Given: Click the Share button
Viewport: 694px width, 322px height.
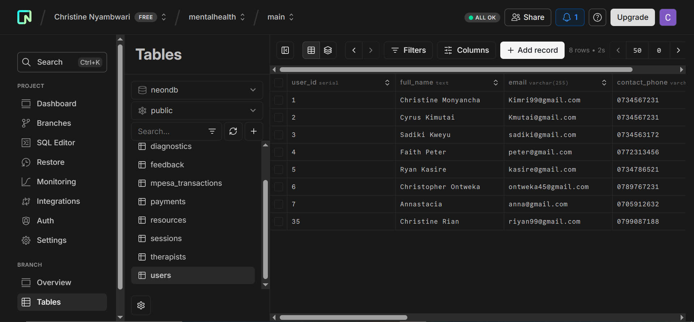Looking at the screenshot, I should click(528, 17).
